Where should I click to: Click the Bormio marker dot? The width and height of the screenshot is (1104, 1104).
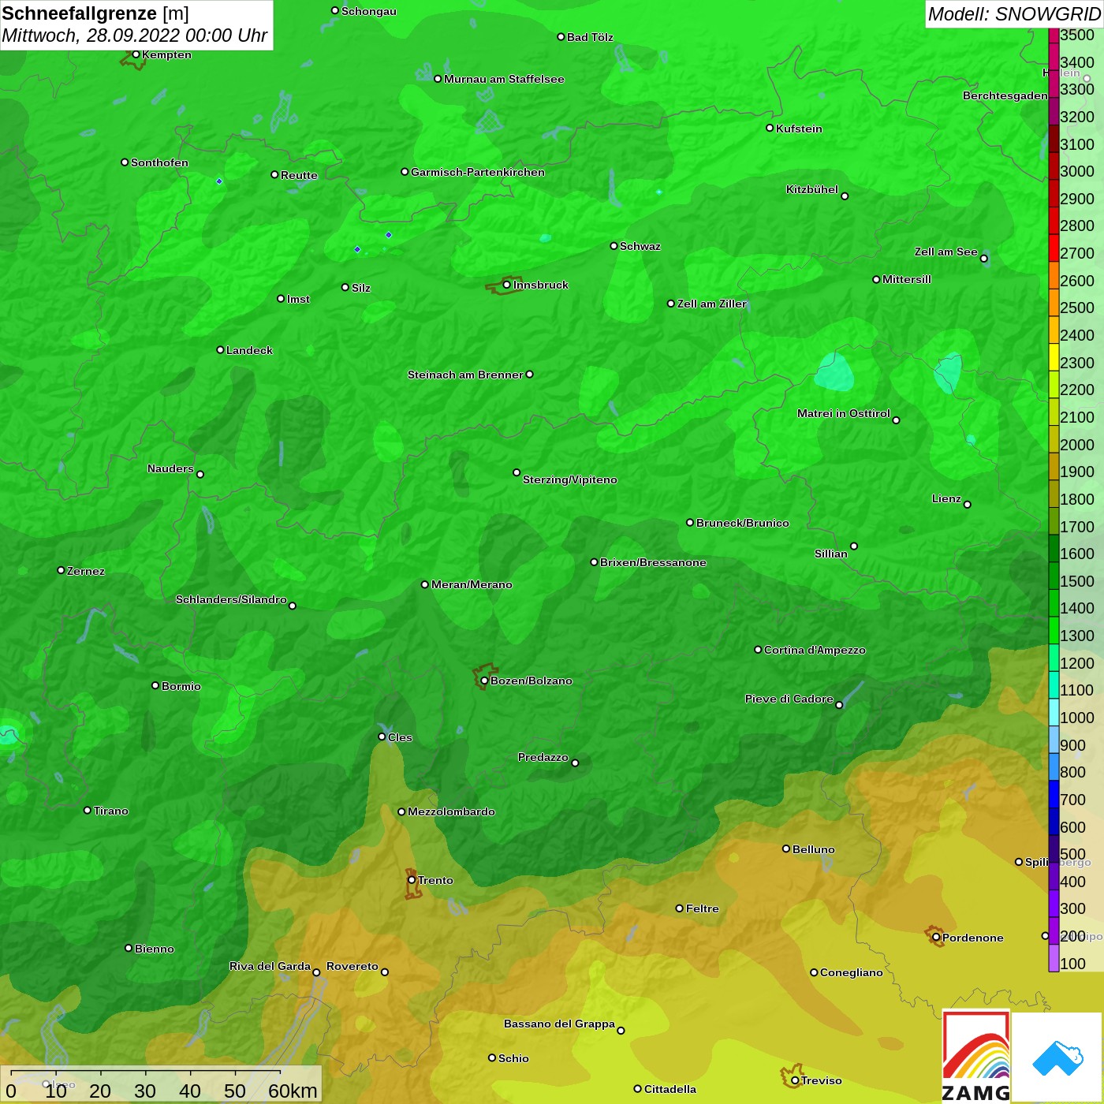tap(155, 685)
